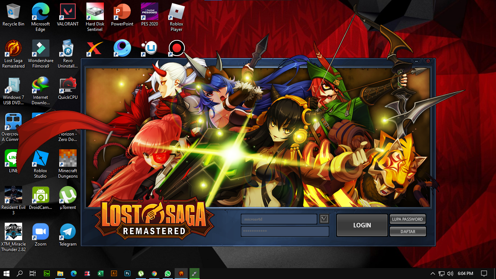Click the DAFTAR button
Viewport: 496px width, 279px height.
click(x=407, y=231)
